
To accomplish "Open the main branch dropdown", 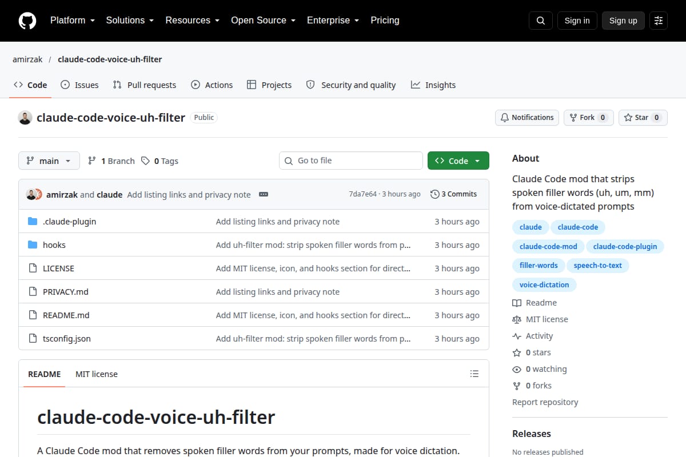I will (x=49, y=161).
